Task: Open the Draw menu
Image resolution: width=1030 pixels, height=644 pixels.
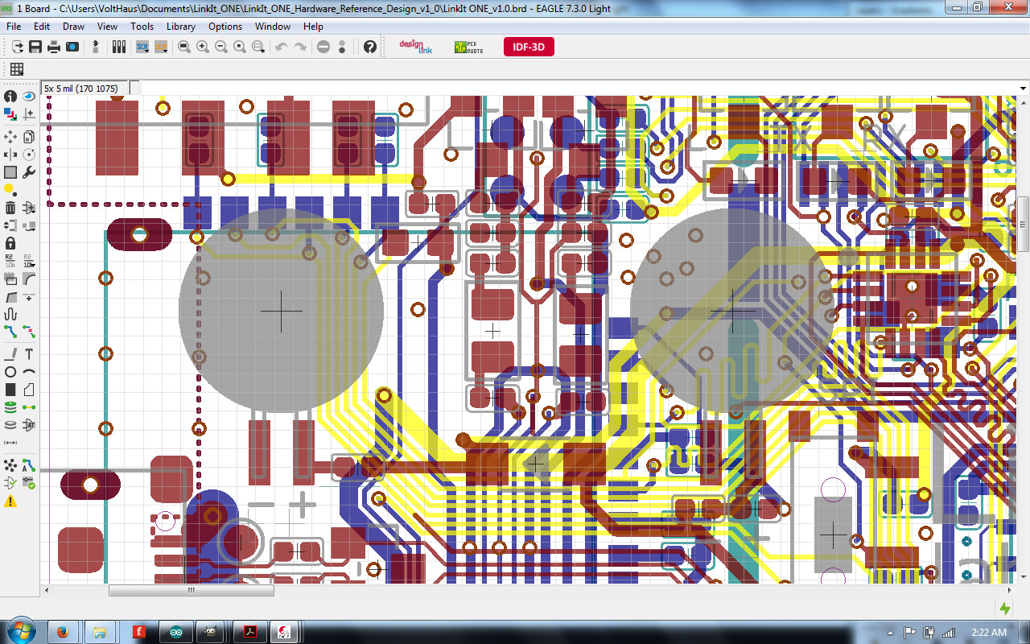Action: 73,27
